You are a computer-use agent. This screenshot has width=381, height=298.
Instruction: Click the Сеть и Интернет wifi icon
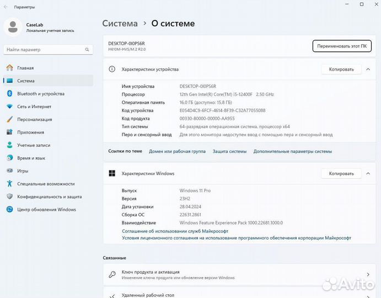coord(10,107)
